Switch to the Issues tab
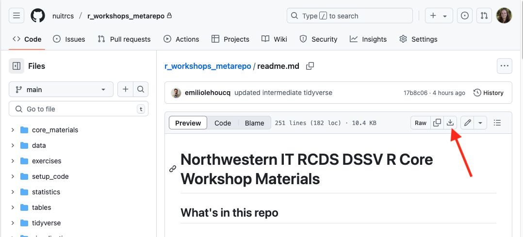523x237 pixels. pos(69,39)
